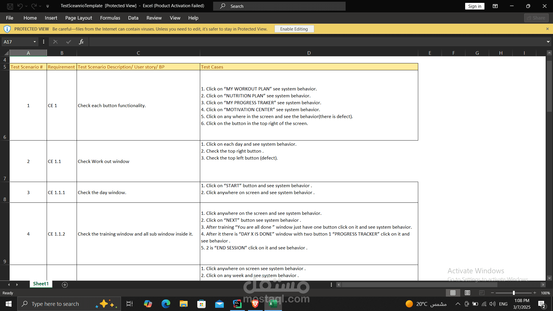Open the Customize Quick Access Toolbar dropdown
The width and height of the screenshot is (553, 311).
48,6
